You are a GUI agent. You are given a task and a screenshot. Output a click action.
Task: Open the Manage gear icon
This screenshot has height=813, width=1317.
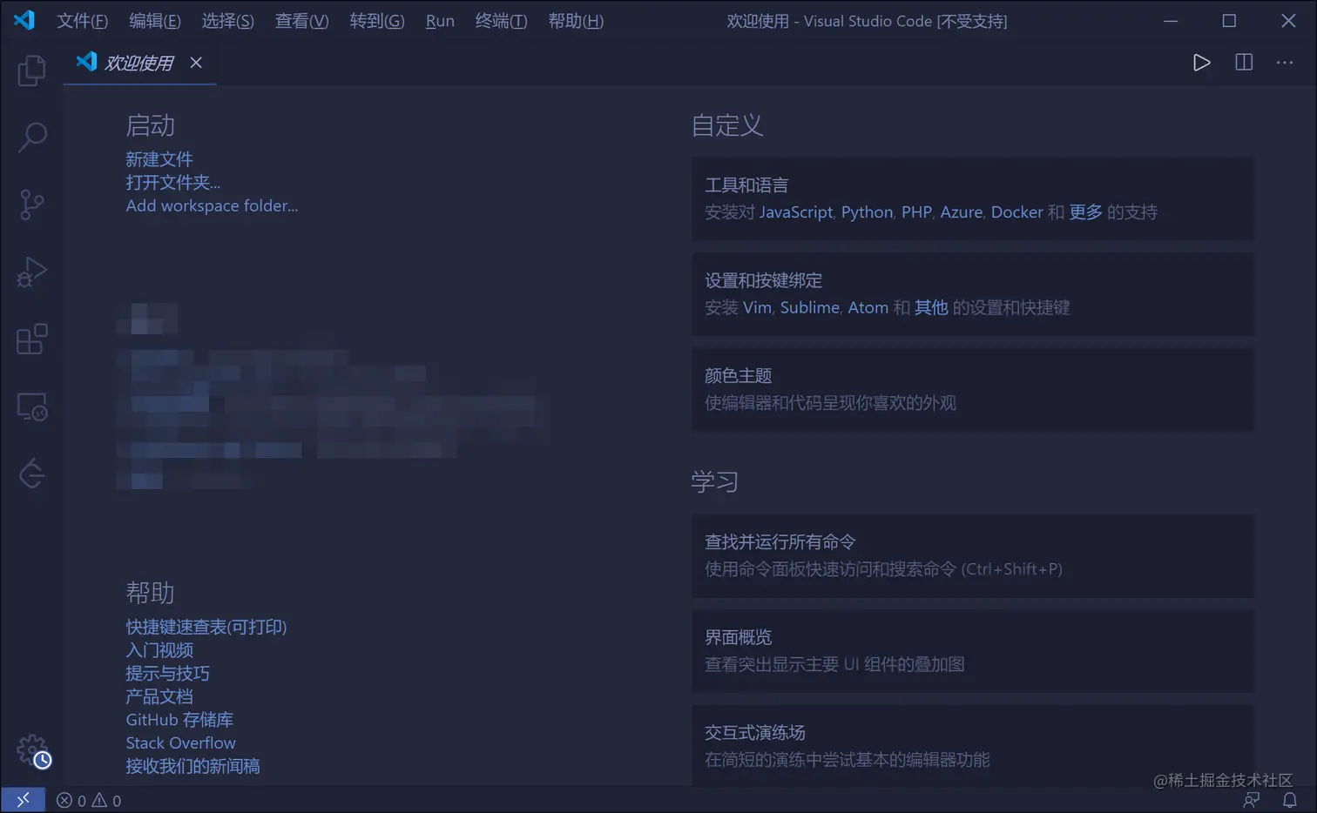(31, 749)
